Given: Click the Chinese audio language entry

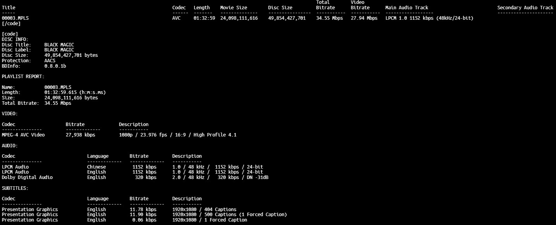Looking at the screenshot, I should [x=96, y=167].
